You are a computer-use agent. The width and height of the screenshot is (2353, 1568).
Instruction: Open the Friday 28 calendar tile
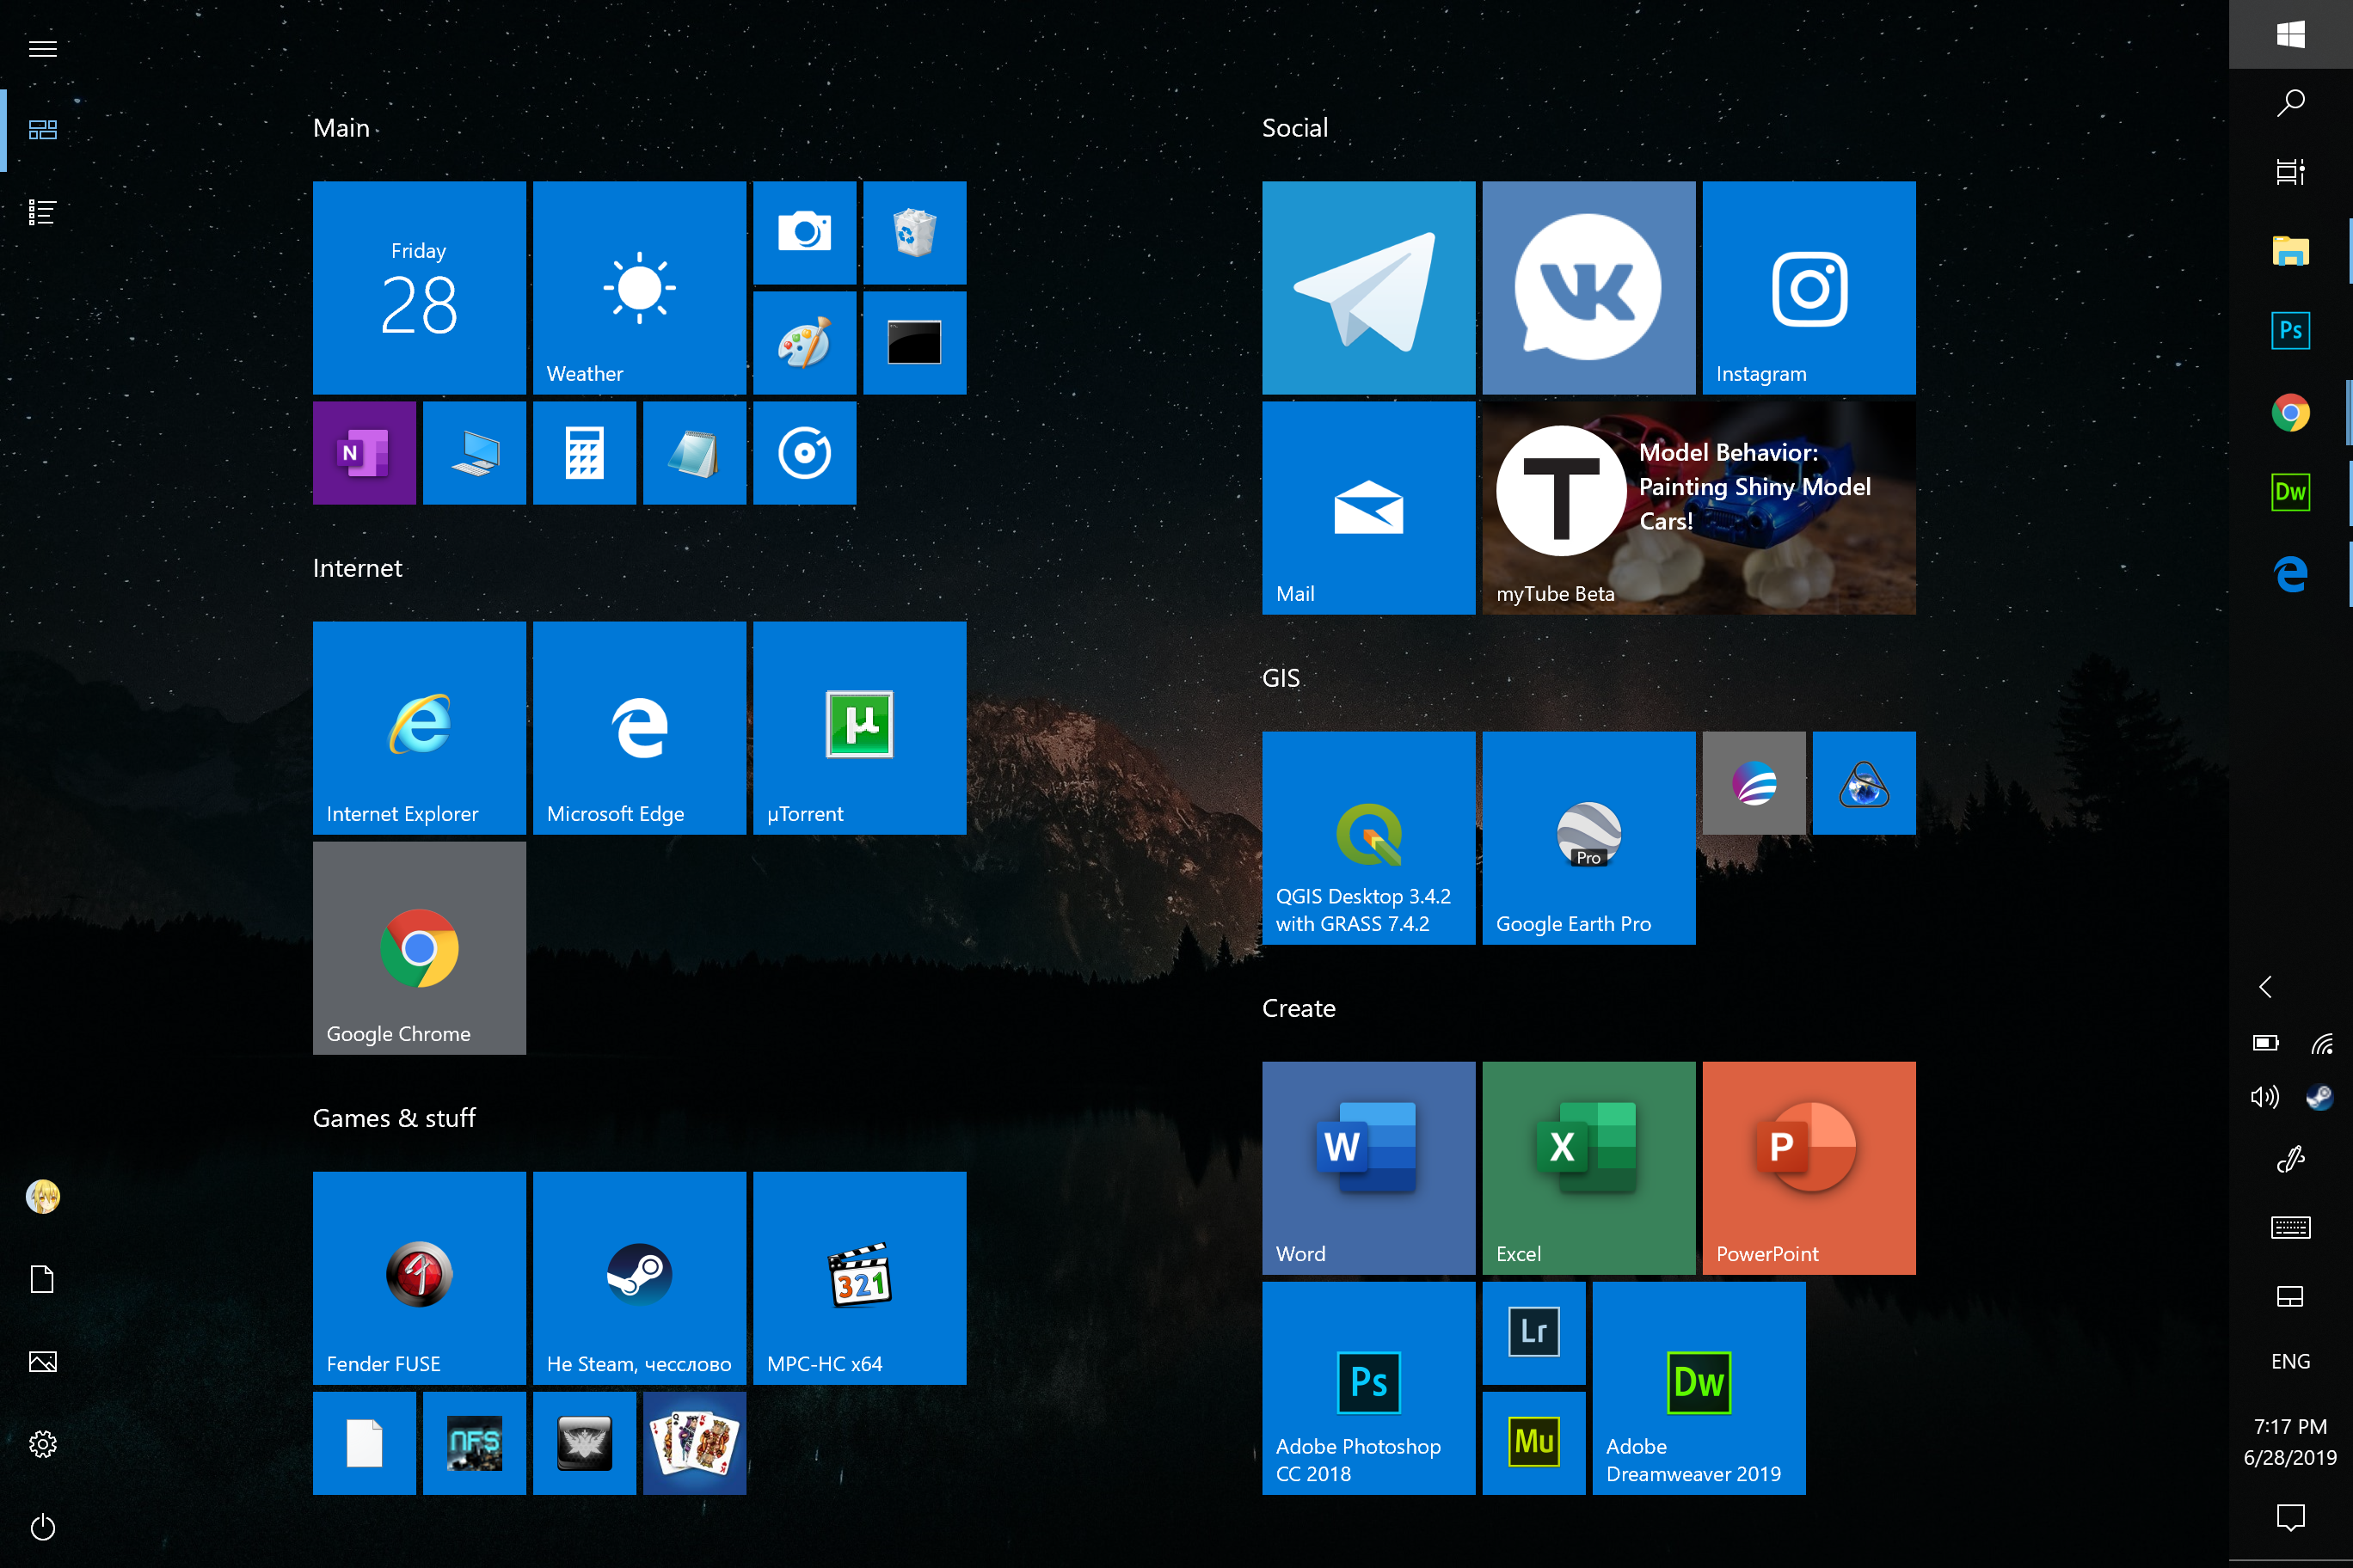coord(419,288)
